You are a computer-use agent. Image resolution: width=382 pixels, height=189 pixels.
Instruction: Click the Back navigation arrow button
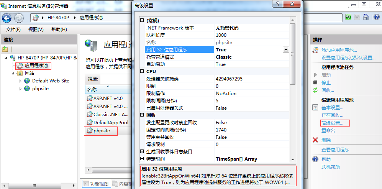(x=7, y=18)
